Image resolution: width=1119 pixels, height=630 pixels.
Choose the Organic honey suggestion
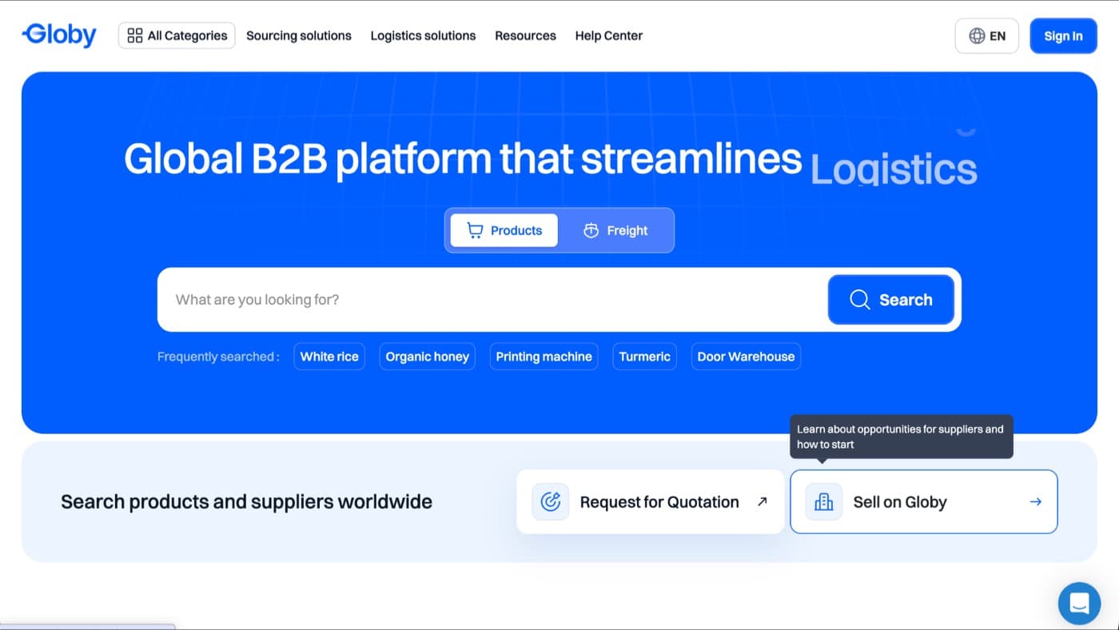(x=427, y=357)
